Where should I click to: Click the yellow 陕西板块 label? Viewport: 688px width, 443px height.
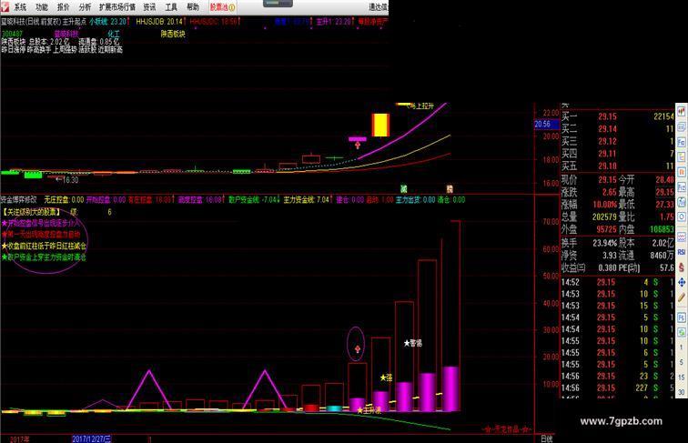(173, 34)
